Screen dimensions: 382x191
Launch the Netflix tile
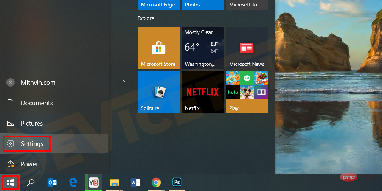pos(202,92)
